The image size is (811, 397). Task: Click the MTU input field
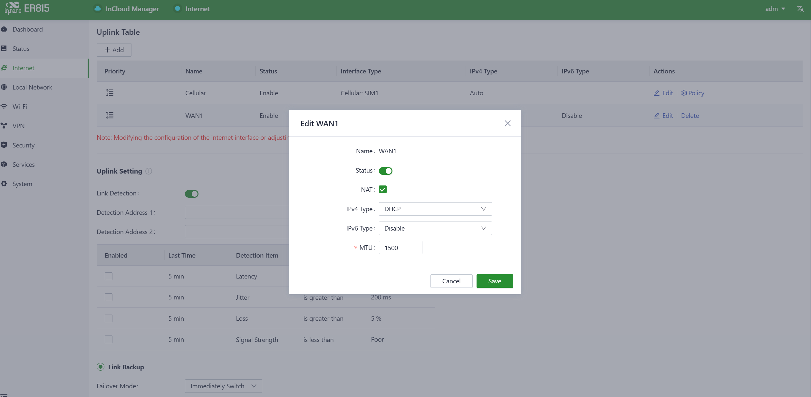coord(400,248)
